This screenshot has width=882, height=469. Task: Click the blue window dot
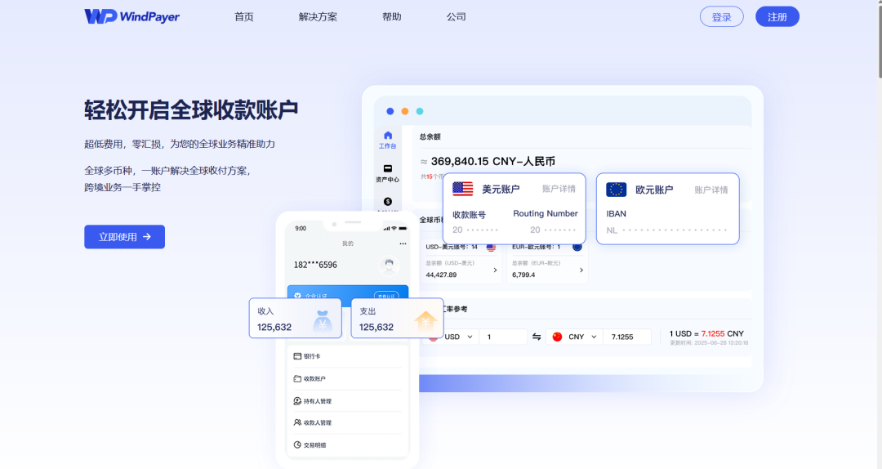click(x=390, y=111)
